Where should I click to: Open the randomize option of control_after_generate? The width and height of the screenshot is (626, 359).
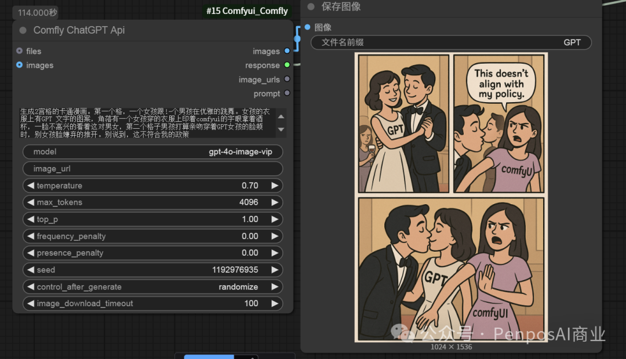coord(238,287)
